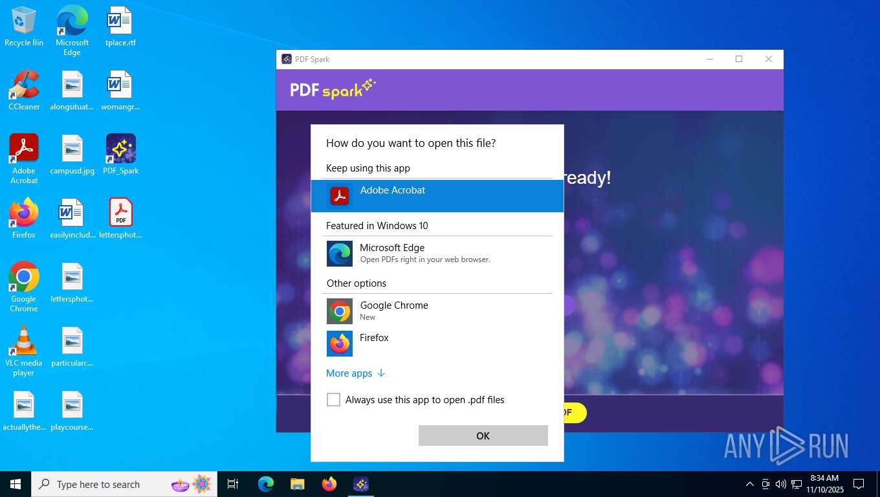The image size is (880, 497).
Task: Maximize the PDF Spark window
Action: pyautogui.click(x=739, y=59)
